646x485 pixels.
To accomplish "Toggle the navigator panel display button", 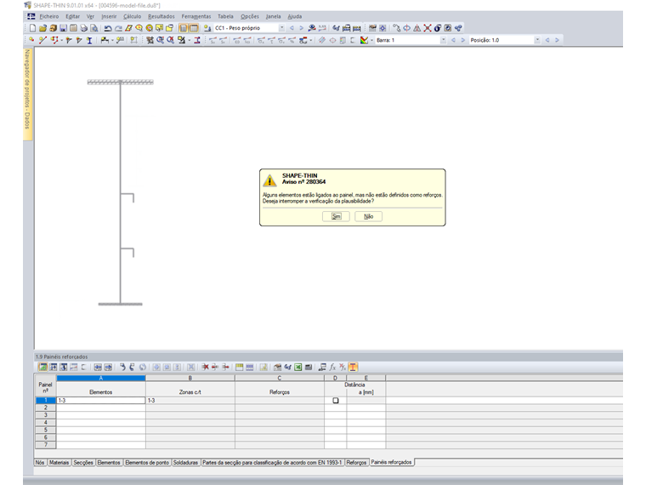I will (x=184, y=28).
